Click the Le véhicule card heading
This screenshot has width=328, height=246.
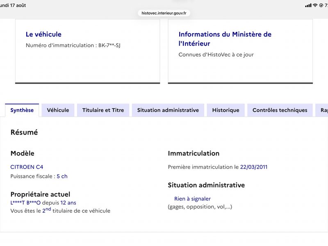43,34
